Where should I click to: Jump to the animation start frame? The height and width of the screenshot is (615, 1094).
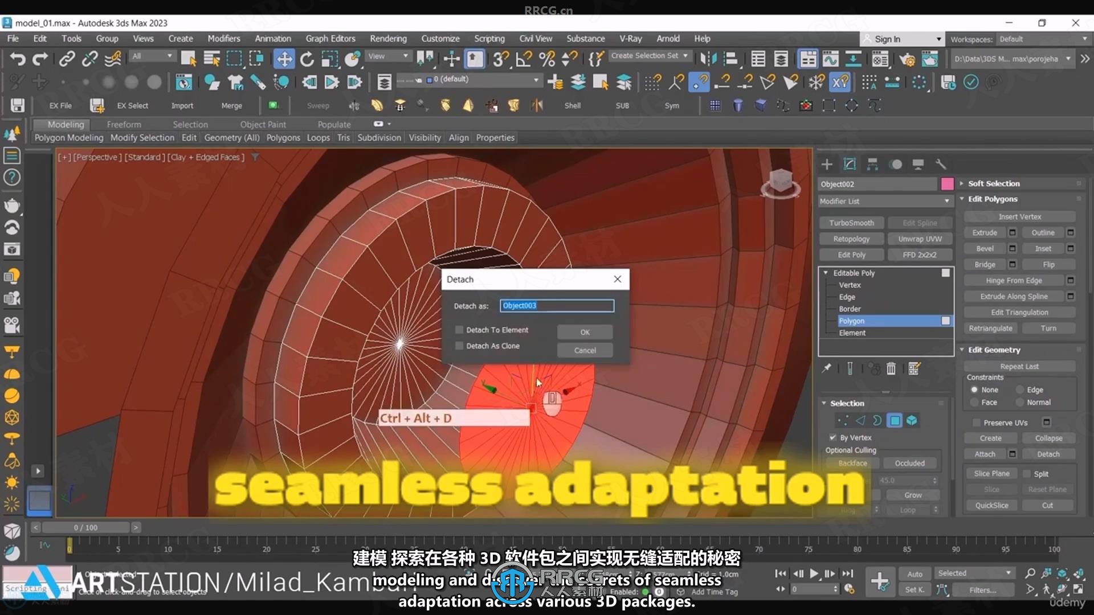[x=781, y=573]
